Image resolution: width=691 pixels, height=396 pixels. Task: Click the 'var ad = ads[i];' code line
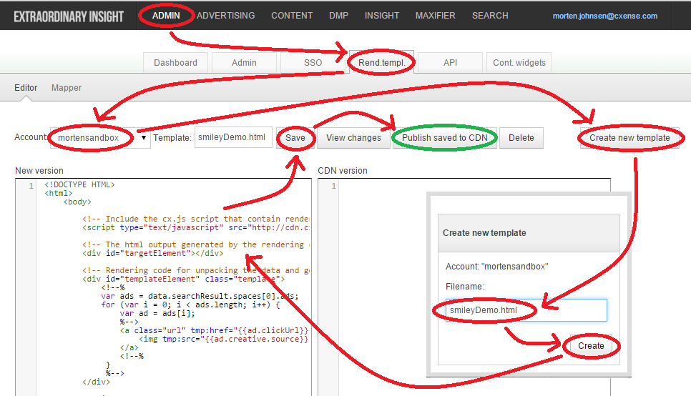tap(157, 313)
